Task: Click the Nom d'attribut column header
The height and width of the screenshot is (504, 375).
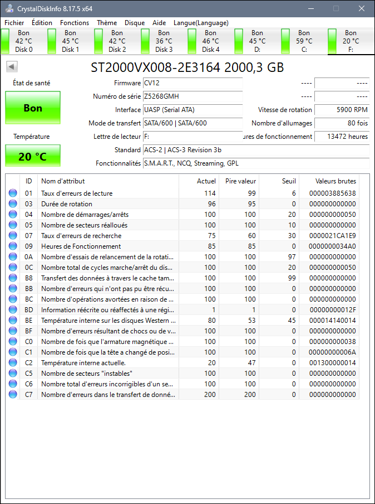Action: click(108, 181)
